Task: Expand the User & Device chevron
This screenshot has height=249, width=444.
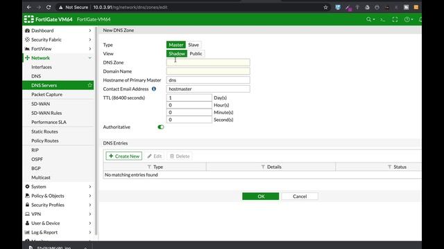Action: [x=89, y=223]
